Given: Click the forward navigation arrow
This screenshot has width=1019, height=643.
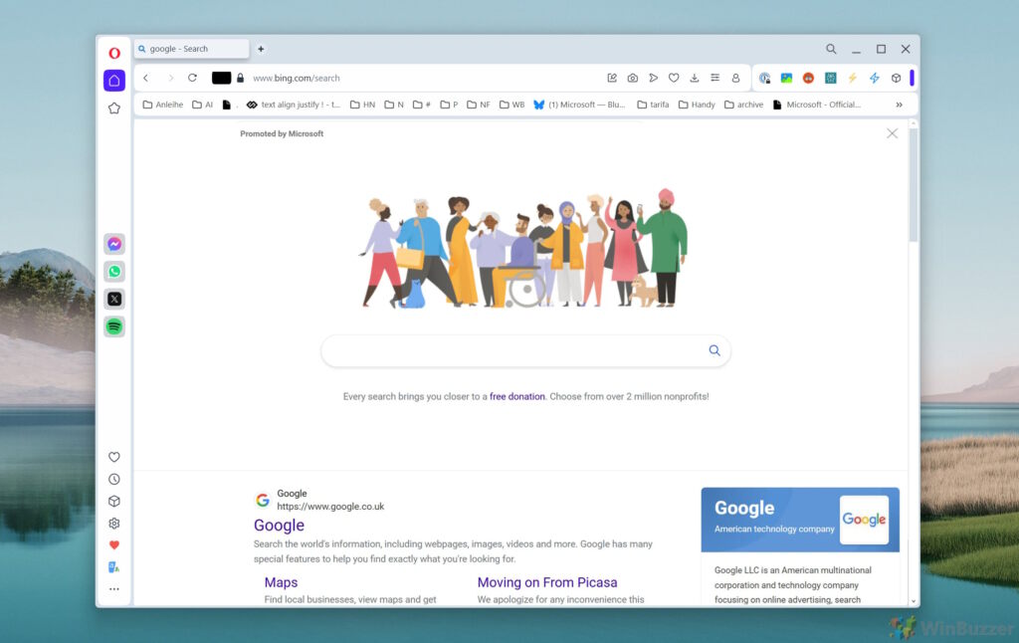Looking at the screenshot, I should click(x=170, y=78).
